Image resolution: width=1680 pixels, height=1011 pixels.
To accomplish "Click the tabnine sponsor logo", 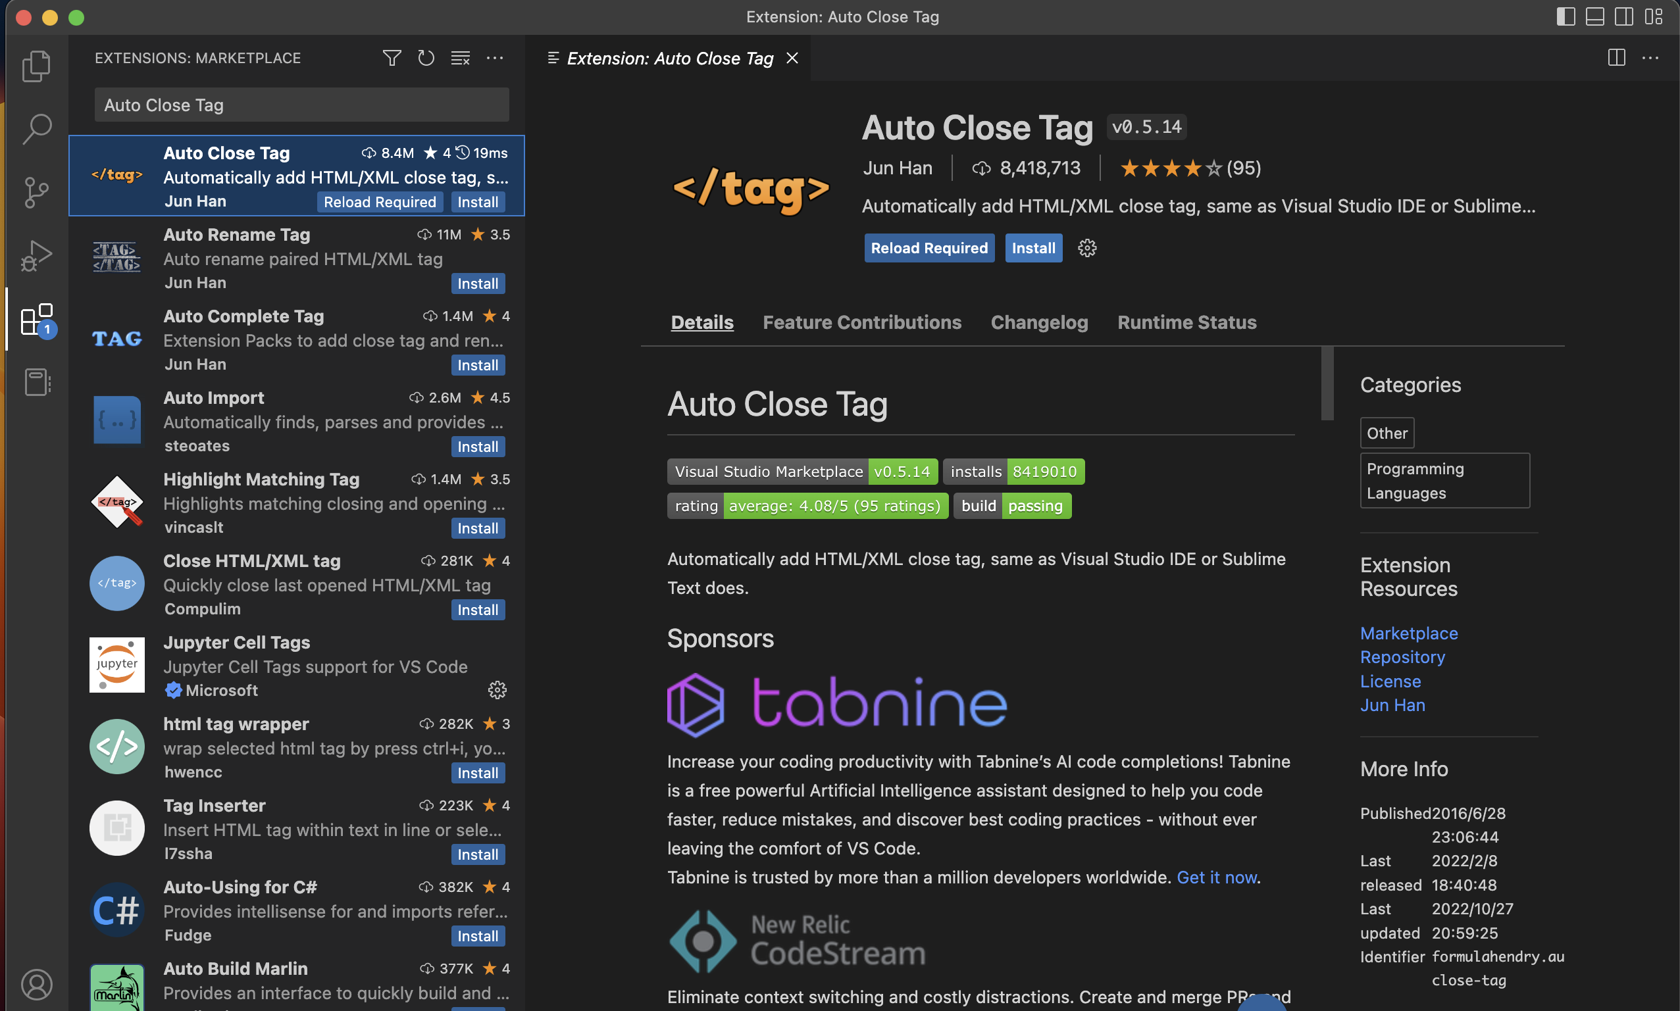I will [837, 704].
